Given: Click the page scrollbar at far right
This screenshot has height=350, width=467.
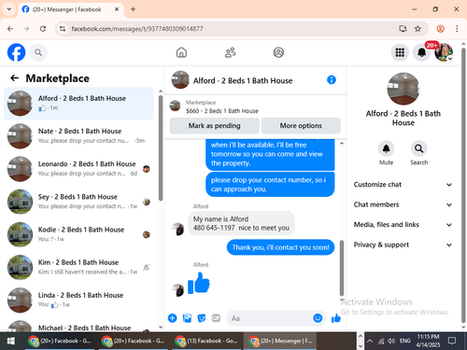Looking at the screenshot, I should click(463, 185).
